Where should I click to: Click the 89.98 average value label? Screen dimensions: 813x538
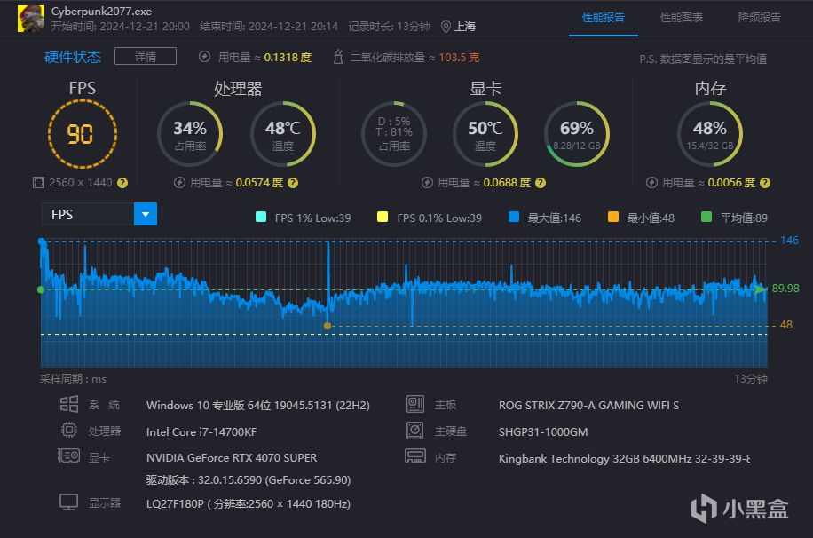click(x=785, y=288)
